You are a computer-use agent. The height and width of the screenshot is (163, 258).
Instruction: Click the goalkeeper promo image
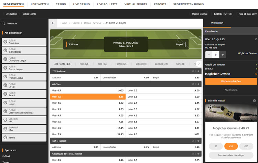coord(231,113)
